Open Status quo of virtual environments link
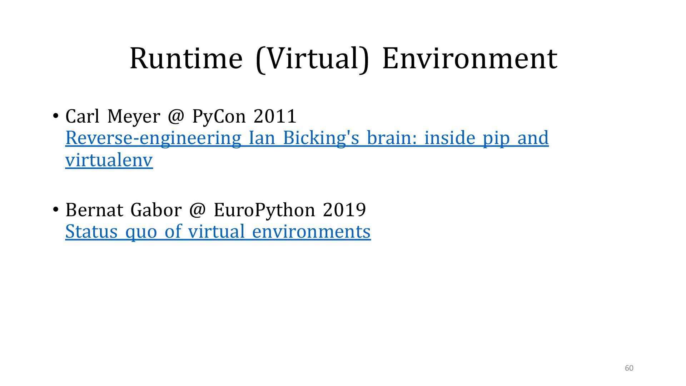 pyautogui.click(x=218, y=232)
